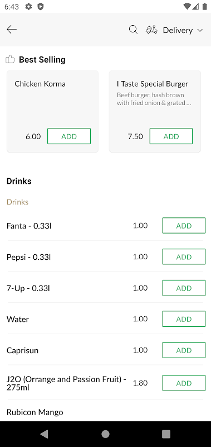Add Caprisun to the order

coord(184,350)
